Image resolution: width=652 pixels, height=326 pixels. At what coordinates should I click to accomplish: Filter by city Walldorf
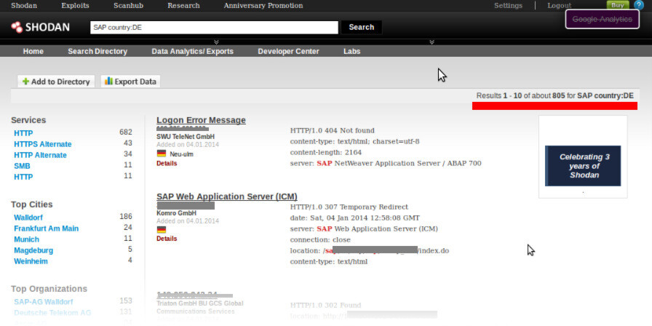(x=28, y=217)
